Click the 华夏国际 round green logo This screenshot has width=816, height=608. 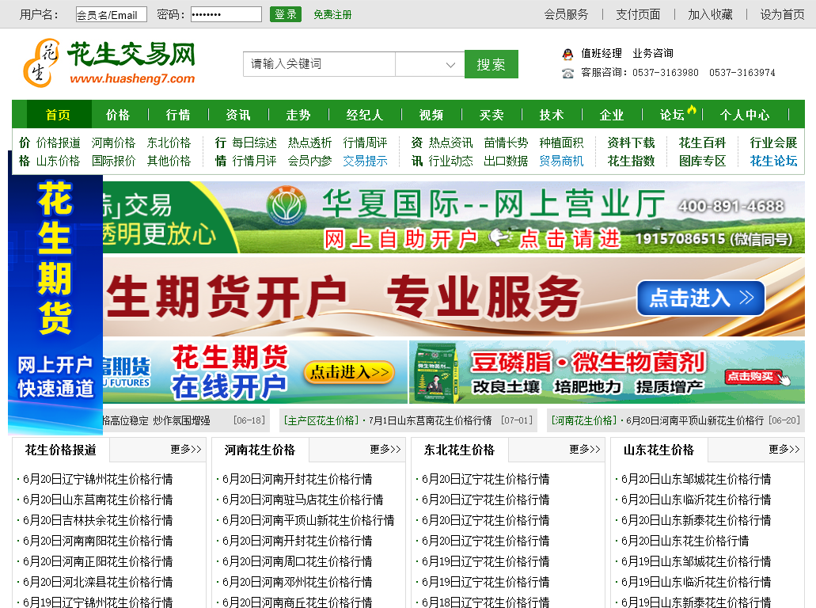287,206
